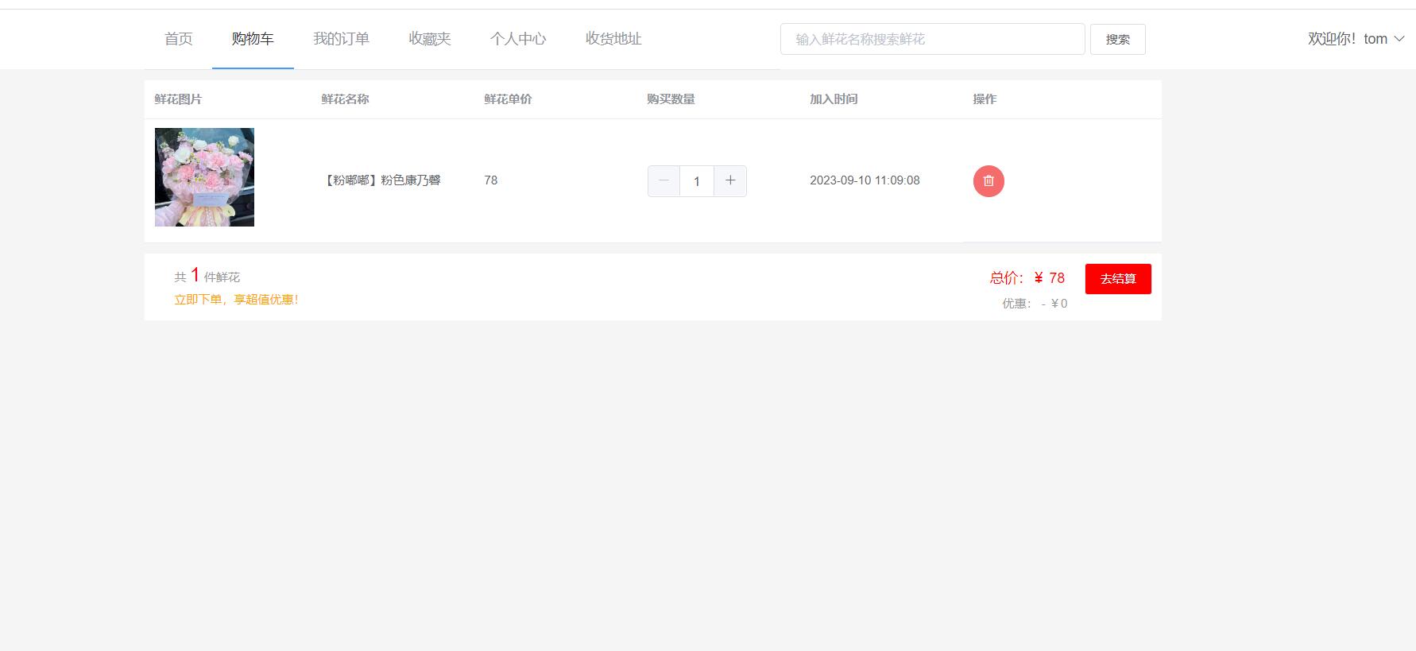1416x651 pixels.
Task: Click the 加入时间 column header
Action: [834, 99]
